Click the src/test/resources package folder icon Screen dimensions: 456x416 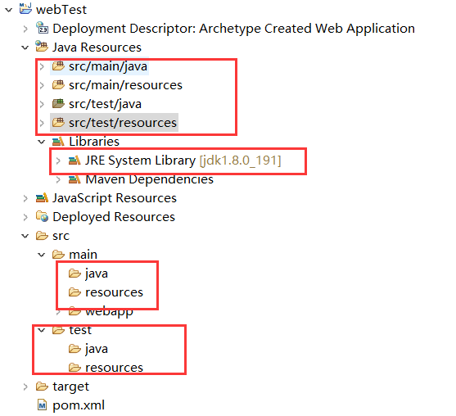(x=58, y=123)
